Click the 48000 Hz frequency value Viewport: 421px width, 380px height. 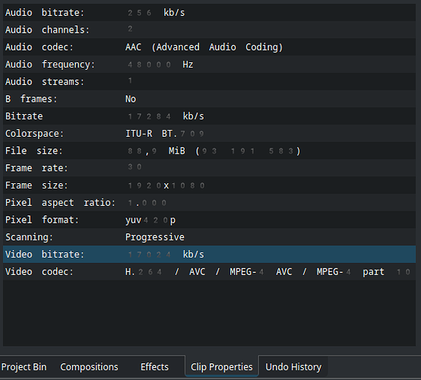[x=160, y=65]
